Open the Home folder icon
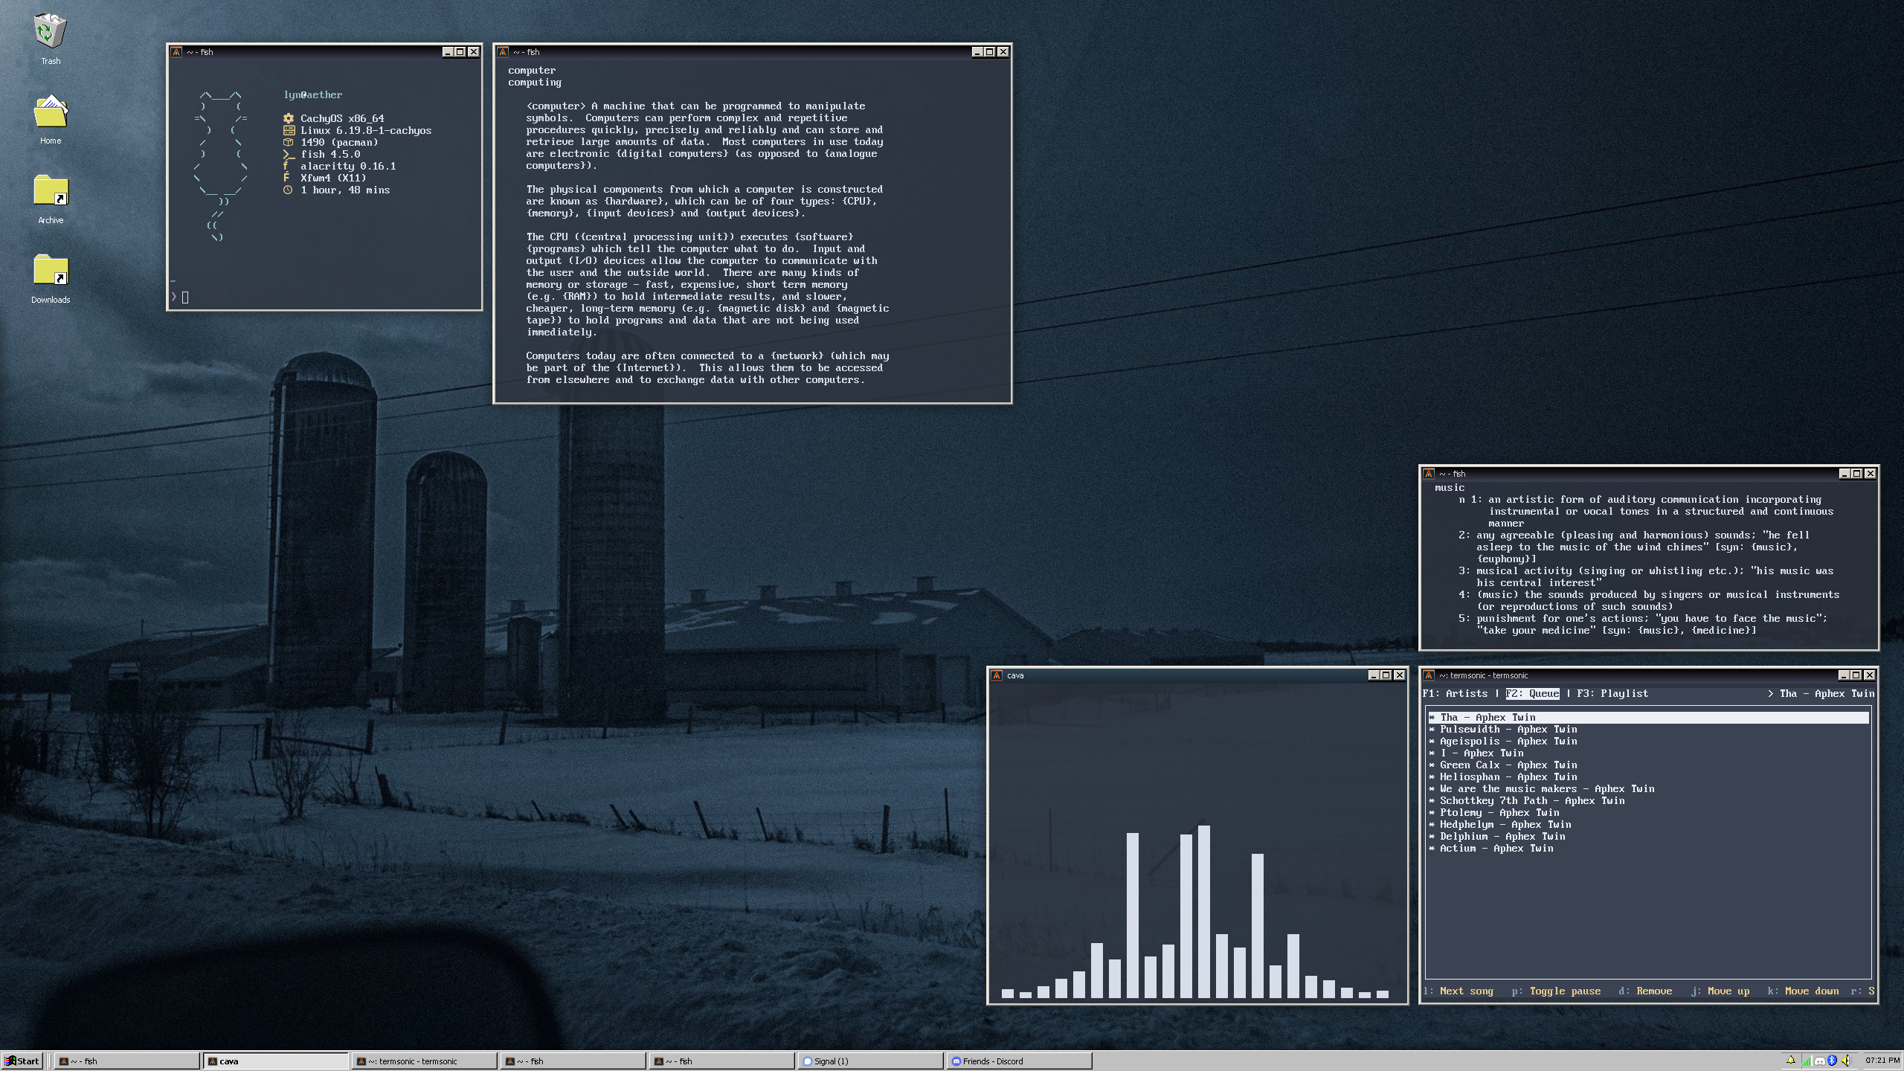This screenshot has width=1904, height=1071. tap(51, 113)
